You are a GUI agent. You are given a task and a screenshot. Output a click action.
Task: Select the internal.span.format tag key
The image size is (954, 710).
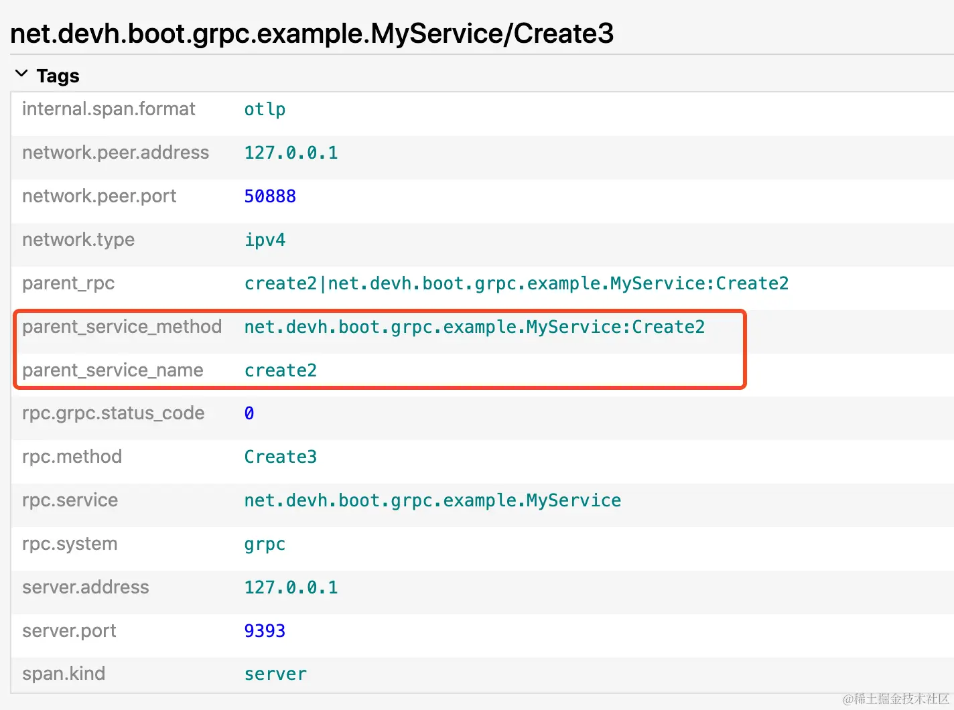point(109,109)
